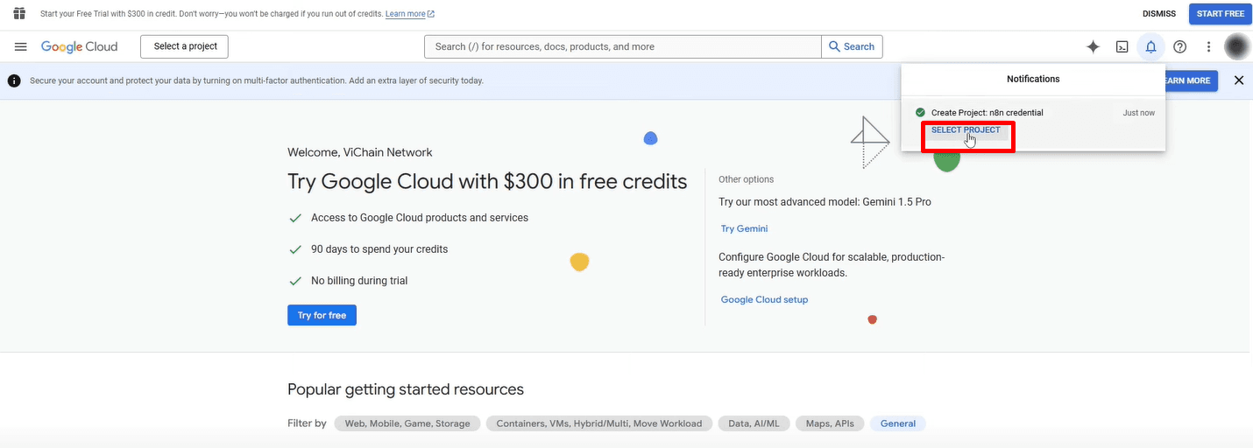Click Welcome, ViChain Network text

[360, 152]
